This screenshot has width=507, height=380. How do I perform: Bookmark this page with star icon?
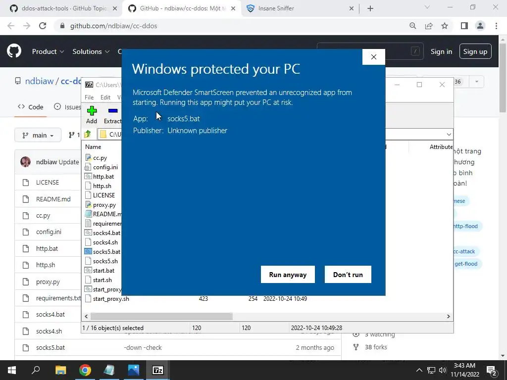tap(445, 26)
